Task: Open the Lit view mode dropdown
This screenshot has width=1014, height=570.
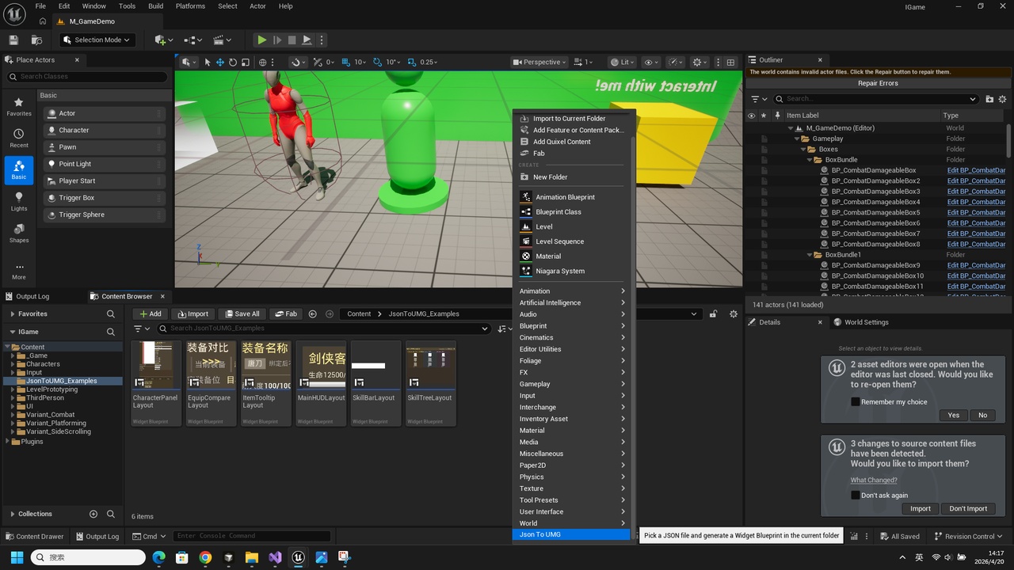Action: pyautogui.click(x=622, y=62)
